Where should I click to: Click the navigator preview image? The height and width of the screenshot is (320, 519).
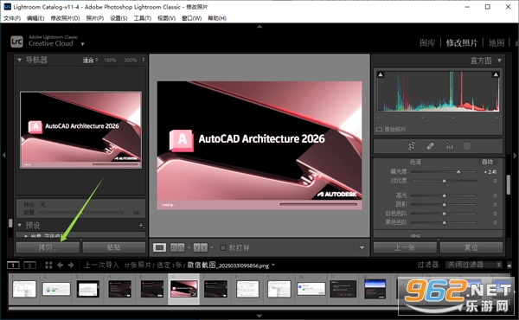80,130
